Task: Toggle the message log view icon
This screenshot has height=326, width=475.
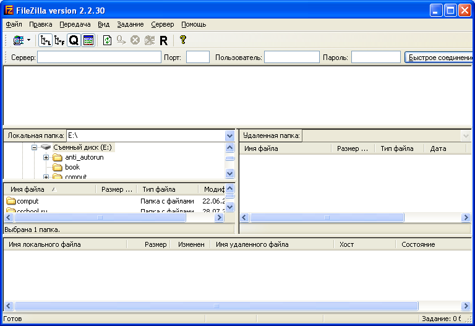Action: (x=88, y=40)
